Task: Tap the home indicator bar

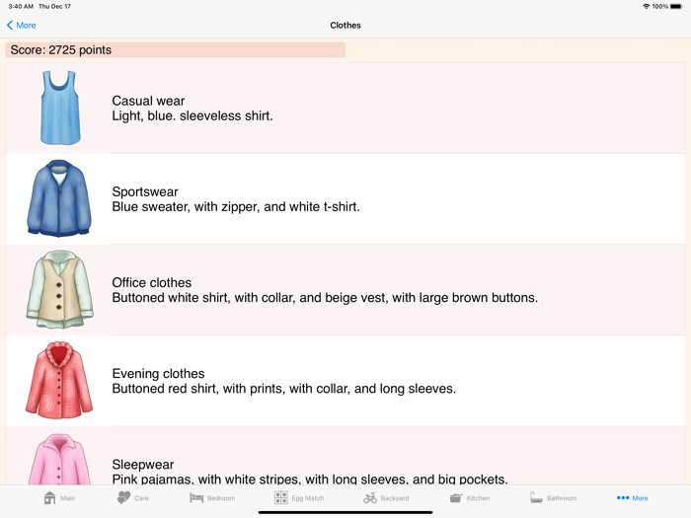Action: [345, 512]
